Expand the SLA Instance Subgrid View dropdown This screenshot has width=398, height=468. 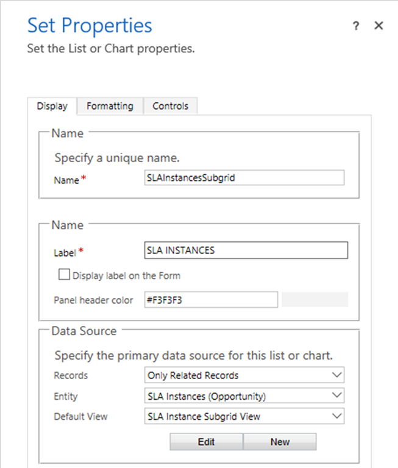pos(244,416)
